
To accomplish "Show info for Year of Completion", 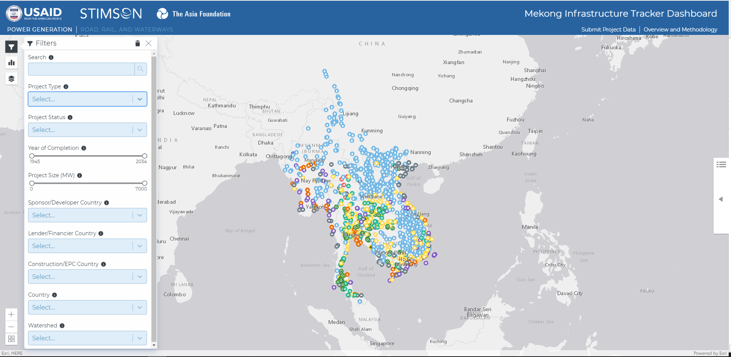I will 84,148.
